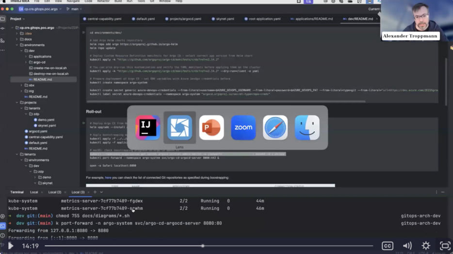The height and width of the screenshot is (254, 453).
Task: Collapse the dev folder under environments
Action: (x=21, y=51)
